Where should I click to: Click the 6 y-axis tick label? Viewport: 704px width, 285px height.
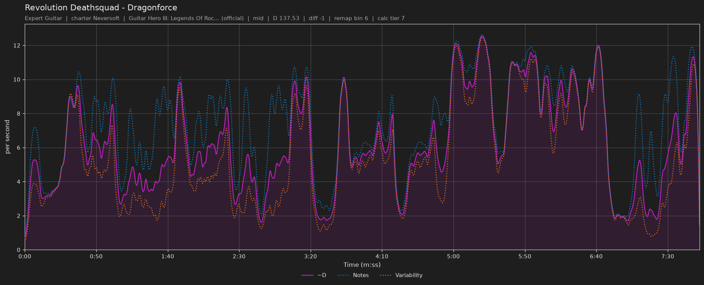[x=19, y=148]
